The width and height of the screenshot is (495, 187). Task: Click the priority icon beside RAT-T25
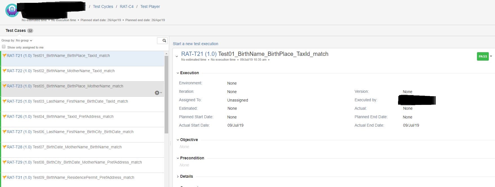tap(4, 101)
